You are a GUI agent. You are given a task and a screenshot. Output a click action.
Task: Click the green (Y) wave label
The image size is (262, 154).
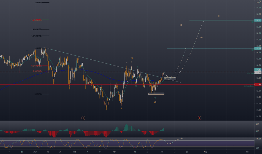155,97
